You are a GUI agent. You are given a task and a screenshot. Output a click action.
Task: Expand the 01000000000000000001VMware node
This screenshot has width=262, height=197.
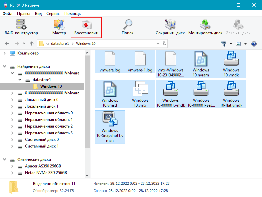(x=12, y=93)
